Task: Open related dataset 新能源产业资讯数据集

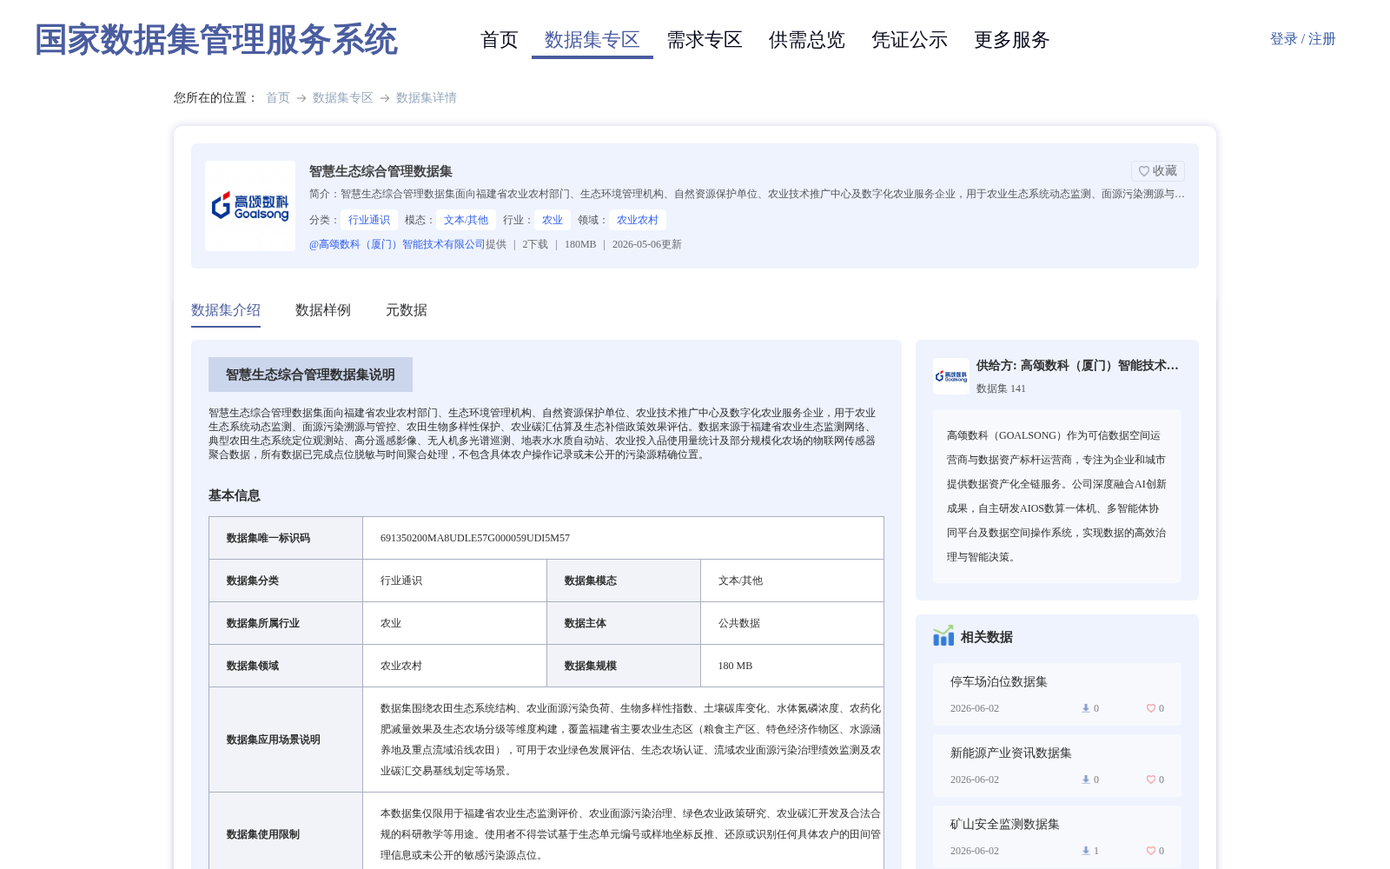Action: coord(1011,753)
